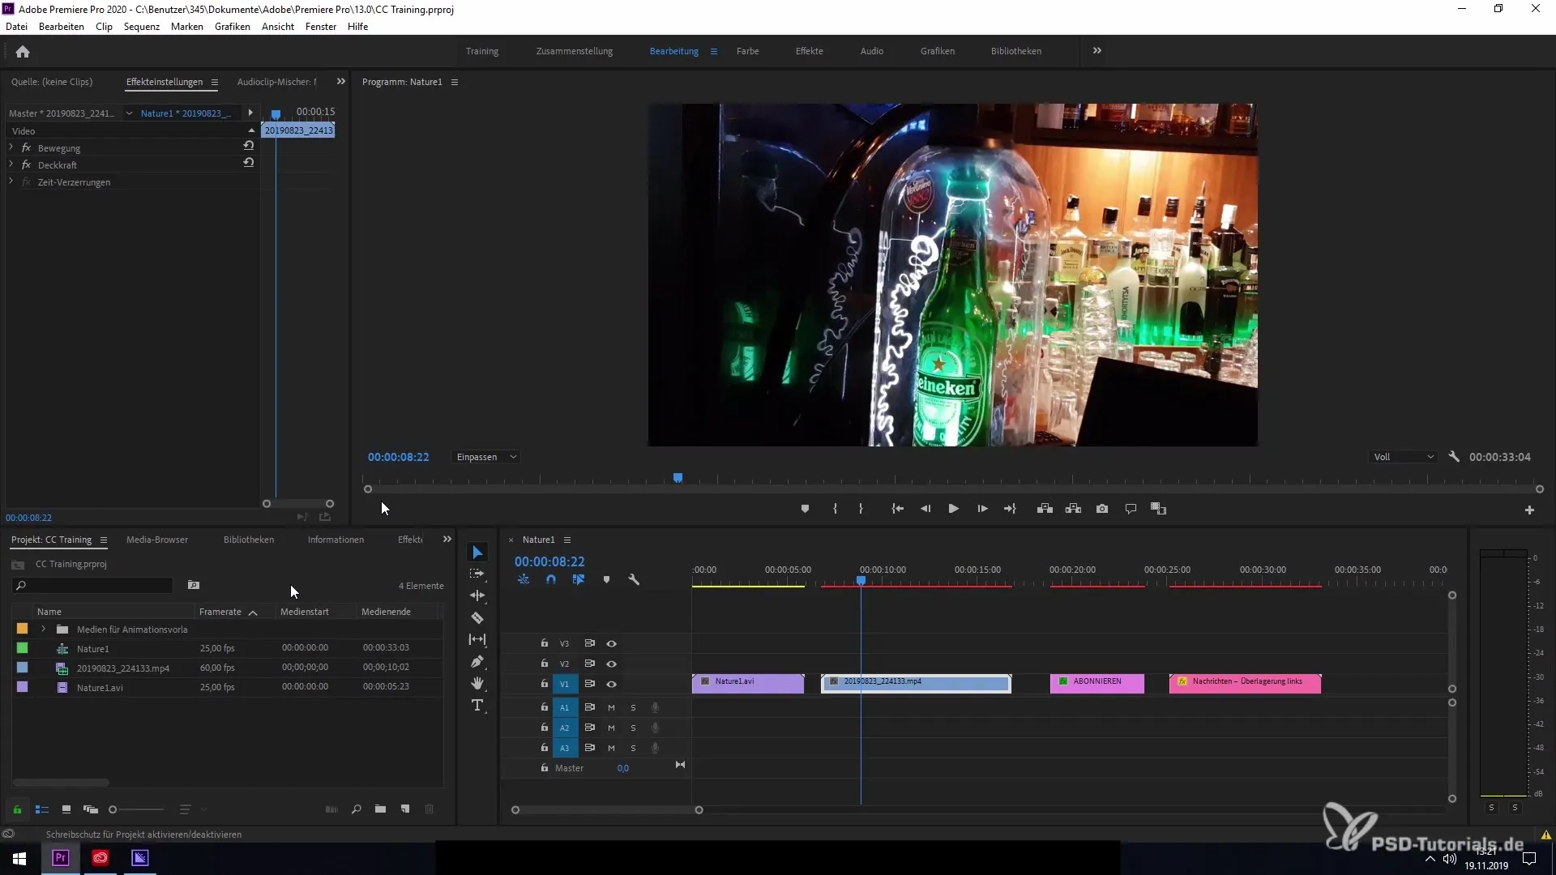The width and height of the screenshot is (1556, 875).
Task: Select the Type tool
Action: 477,706
